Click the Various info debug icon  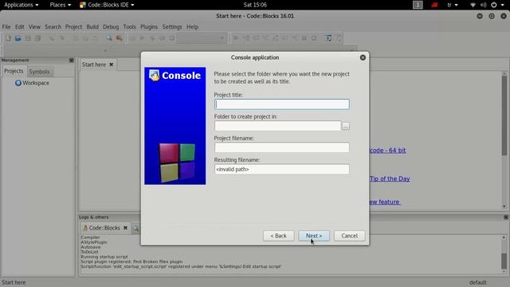pyautogui.click(x=339, y=38)
